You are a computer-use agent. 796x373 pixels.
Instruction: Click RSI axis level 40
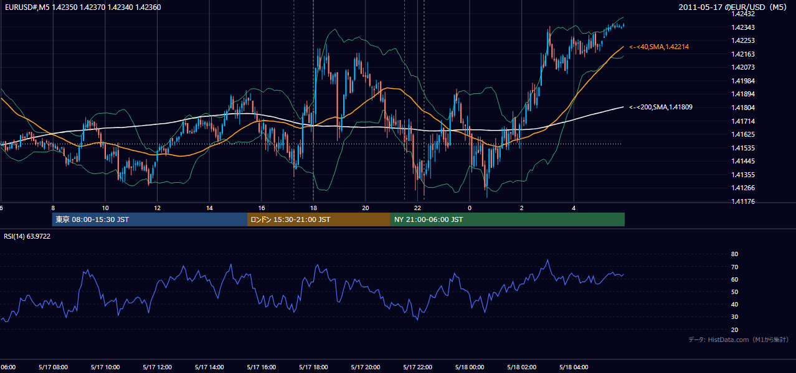point(734,305)
